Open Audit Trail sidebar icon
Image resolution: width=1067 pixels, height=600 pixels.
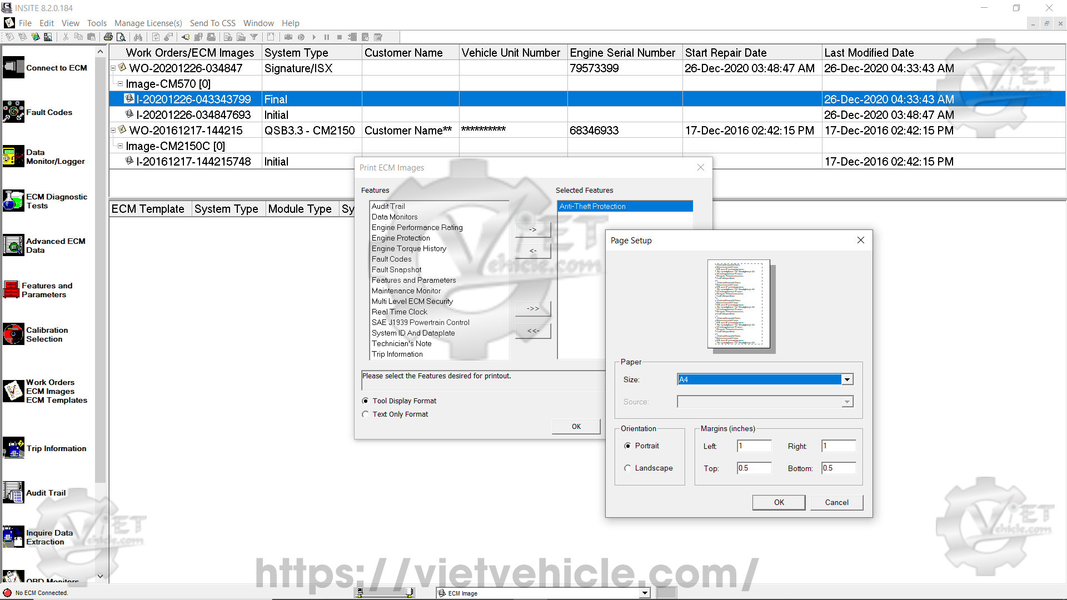[13, 493]
